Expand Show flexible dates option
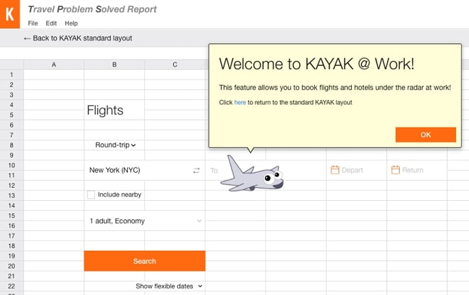This screenshot has width=469, height=295. (169, 286)
